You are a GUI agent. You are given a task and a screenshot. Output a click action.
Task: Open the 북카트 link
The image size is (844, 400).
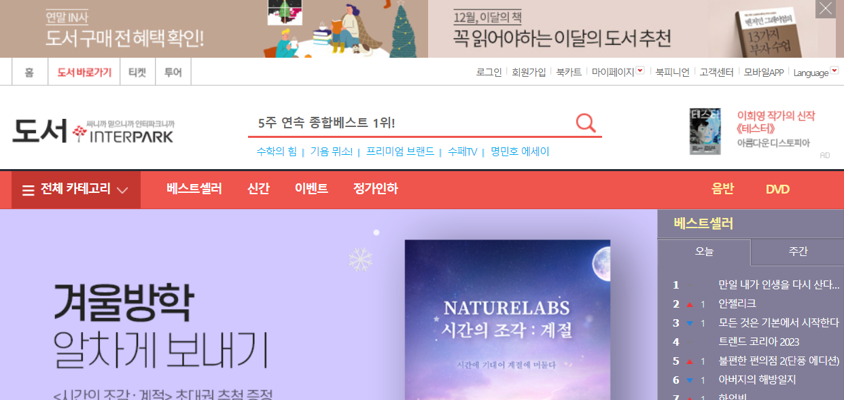[569, 72]
